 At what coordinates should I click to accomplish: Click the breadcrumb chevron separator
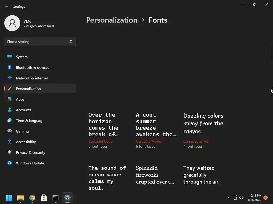(x=143, y=20)
